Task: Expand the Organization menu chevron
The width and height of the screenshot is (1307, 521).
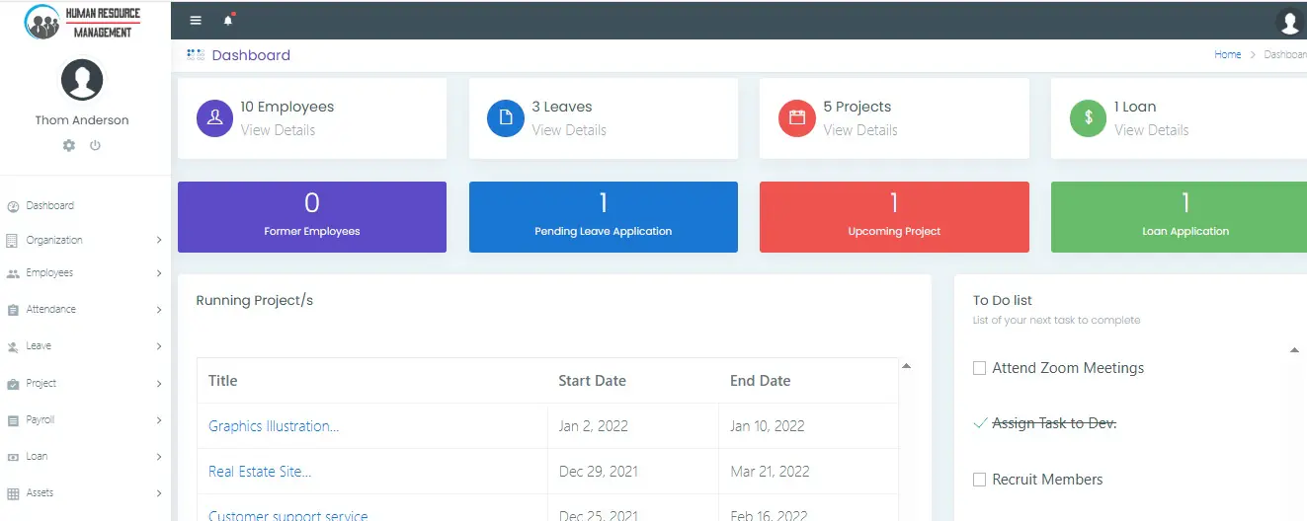Action: tap(159, 241)
